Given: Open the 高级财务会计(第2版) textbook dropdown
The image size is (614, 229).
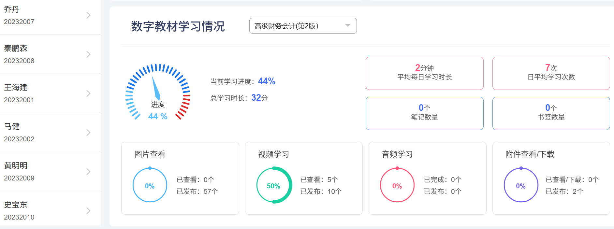Looking at the screenshot, I should coord(302,26).
